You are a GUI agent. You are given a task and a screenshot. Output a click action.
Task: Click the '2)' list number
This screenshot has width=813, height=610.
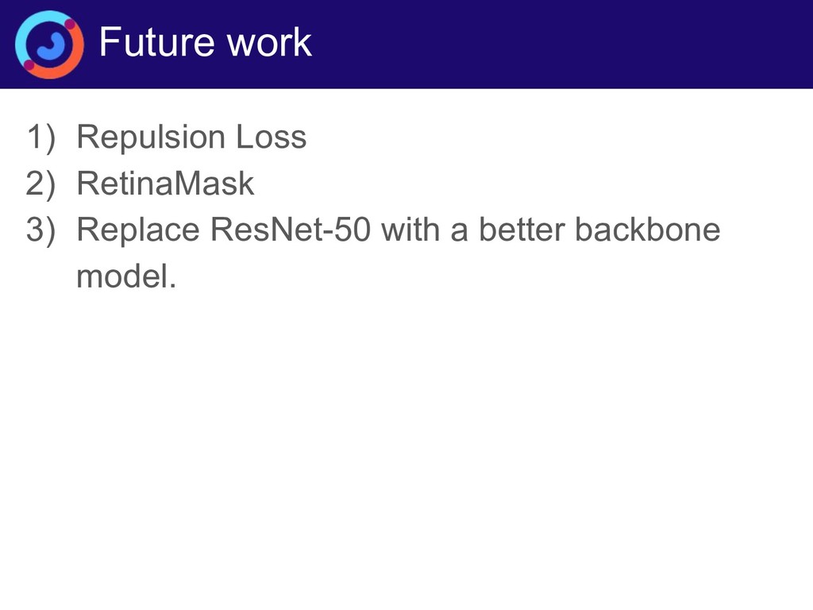pos(40,184)
